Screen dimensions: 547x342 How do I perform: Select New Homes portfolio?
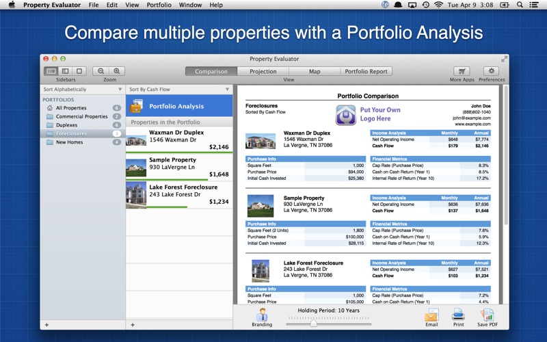pos(83,142)
